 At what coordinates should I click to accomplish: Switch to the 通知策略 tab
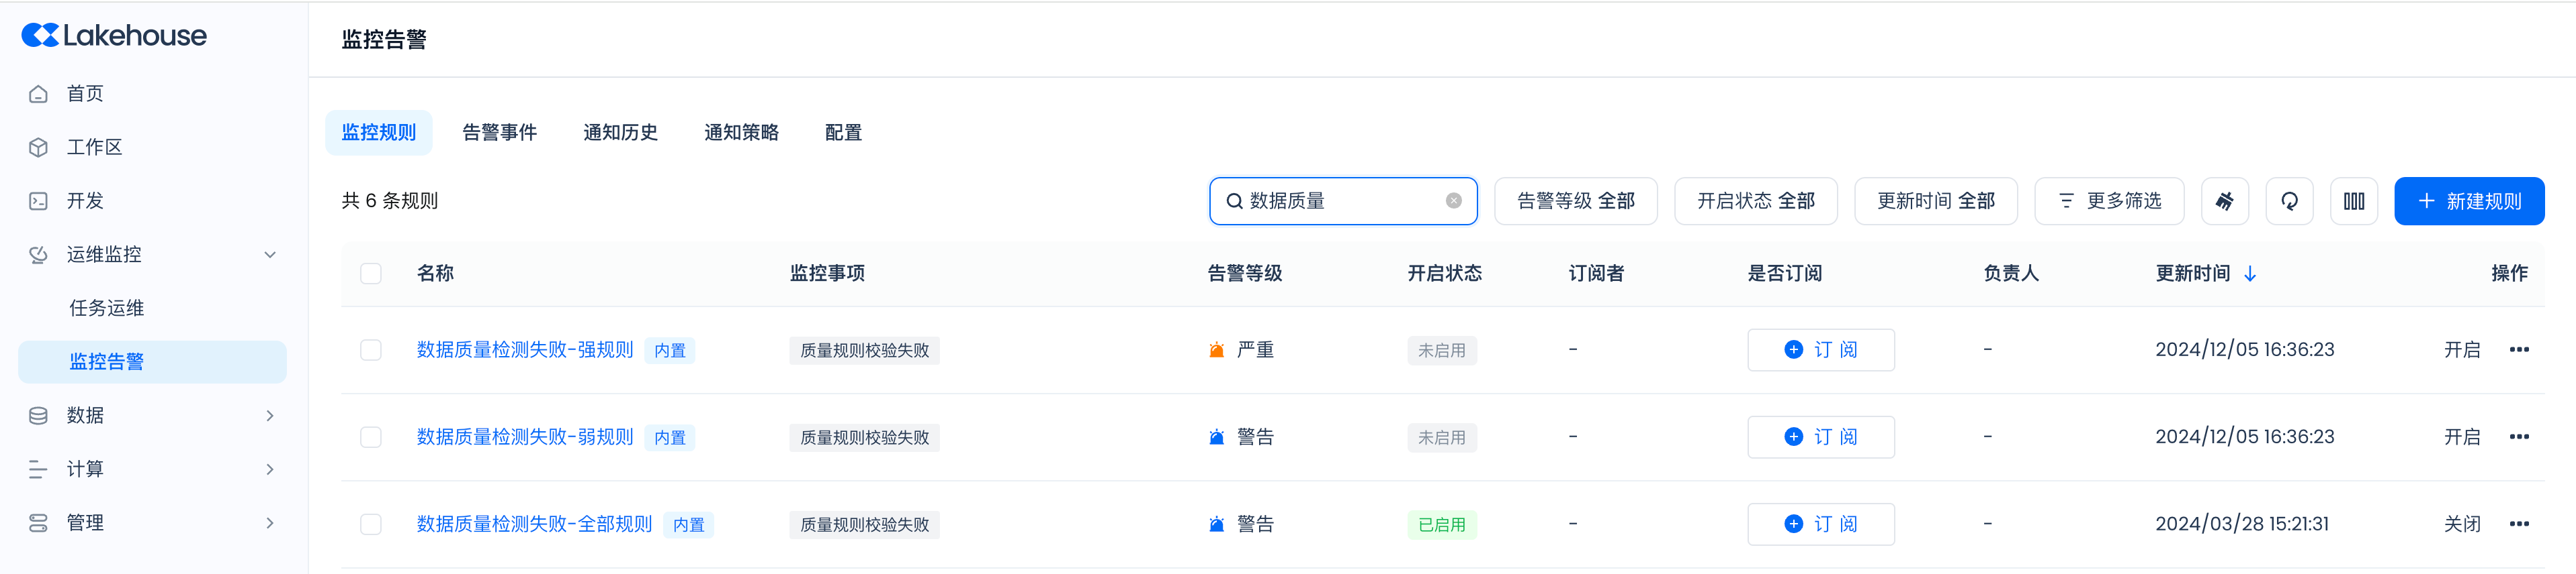[x=741, y=133]
